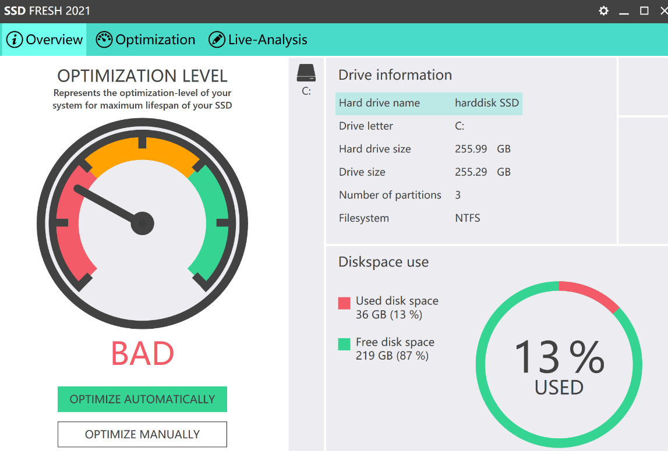Click the BAD rating label

[142, 352]
